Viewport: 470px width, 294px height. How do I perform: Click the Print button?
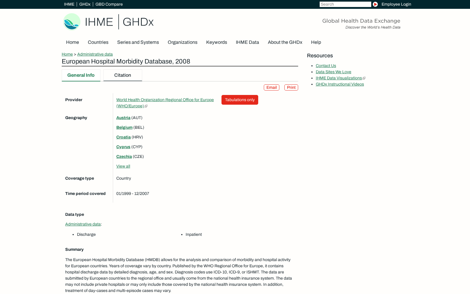(x=291, y=88)
